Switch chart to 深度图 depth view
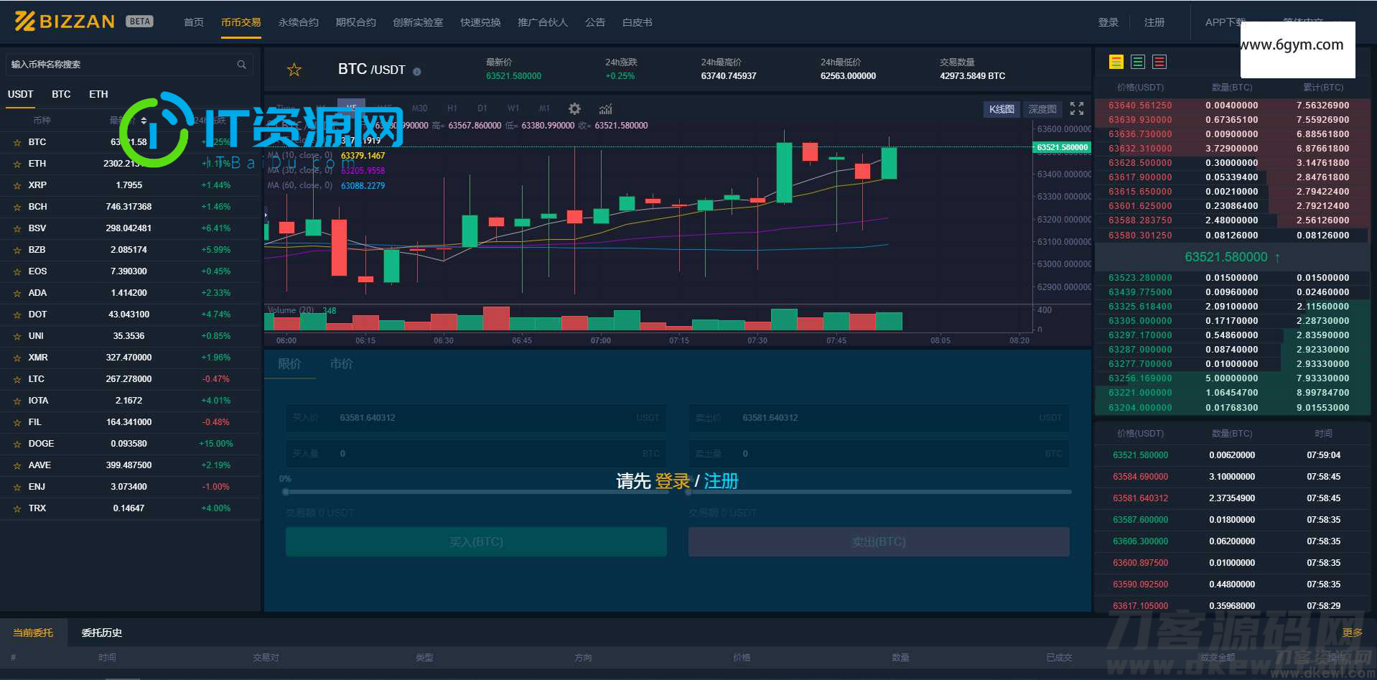Image resolution: width=1377 pixels, height=680 pixels. (x=1042, y=109)
